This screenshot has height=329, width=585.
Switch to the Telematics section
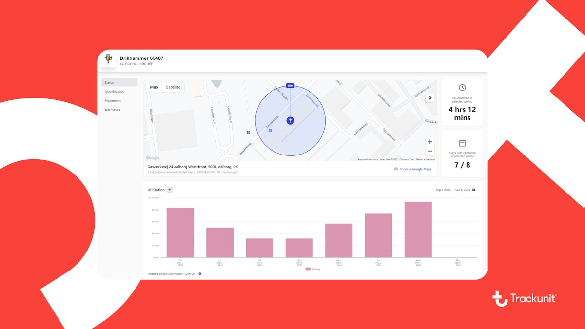point(112,110)
